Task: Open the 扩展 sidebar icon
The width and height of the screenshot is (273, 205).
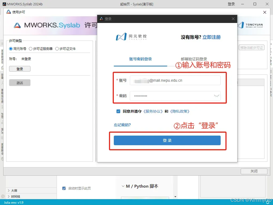Action: point(2,138)
